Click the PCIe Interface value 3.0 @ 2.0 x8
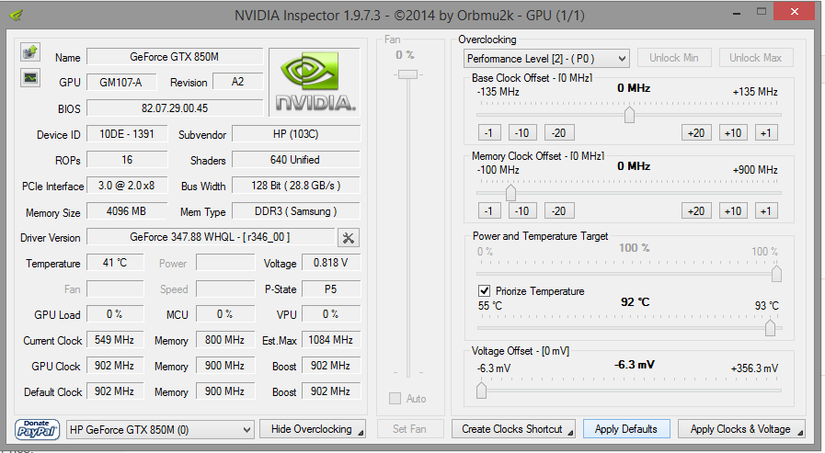Image resolution: width=825 pixels, height=453 pixels. pyautogui.click(x=127, y=186)
